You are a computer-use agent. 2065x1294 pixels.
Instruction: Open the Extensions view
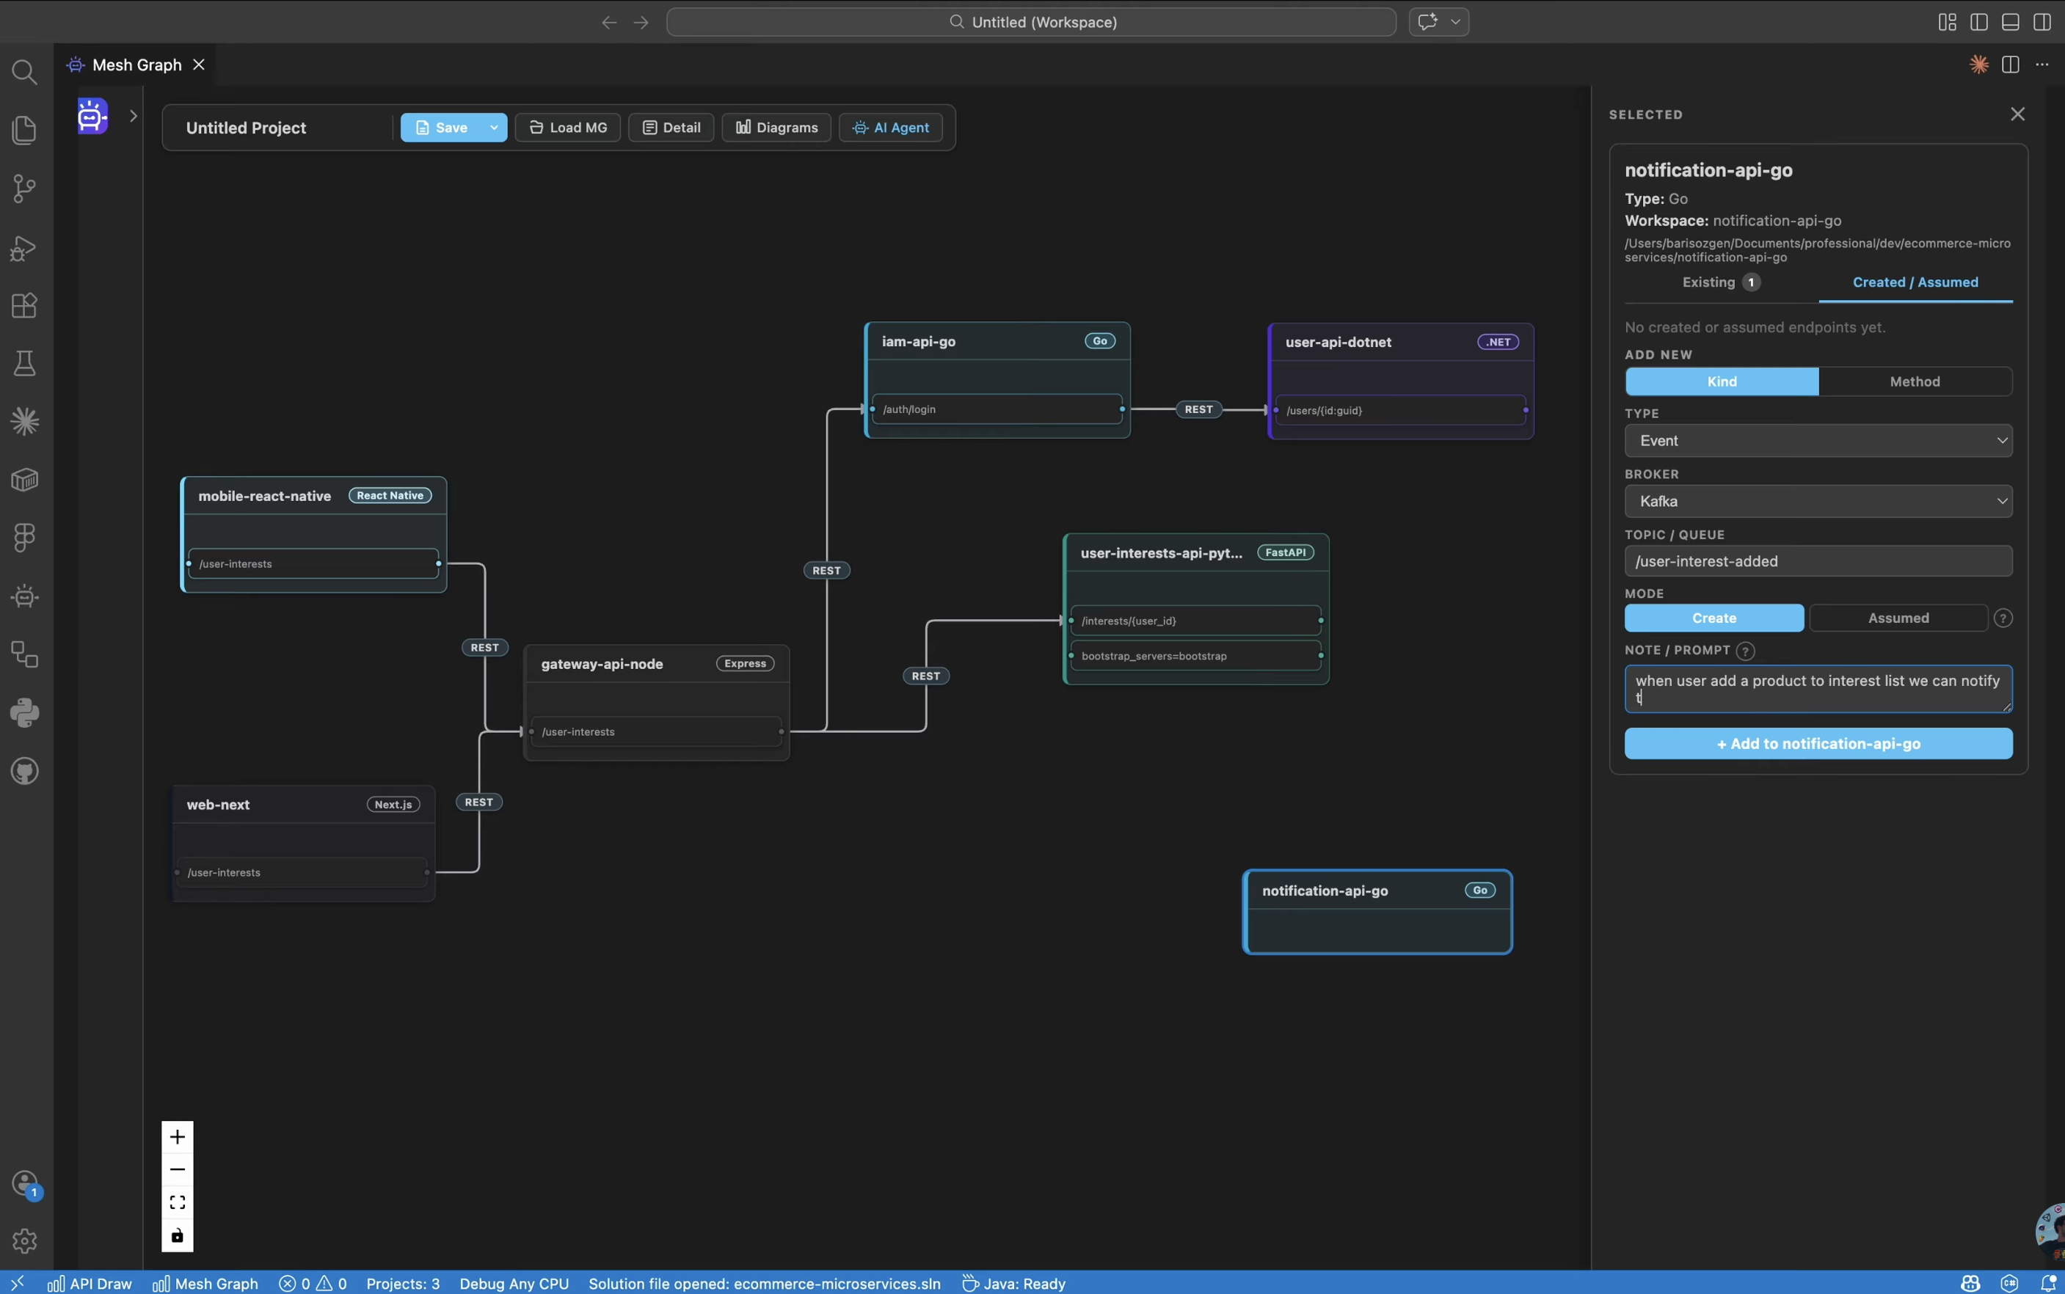click(x=24, y=304)
